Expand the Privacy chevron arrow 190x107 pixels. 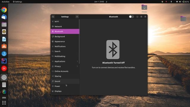(x=77, y=66)
